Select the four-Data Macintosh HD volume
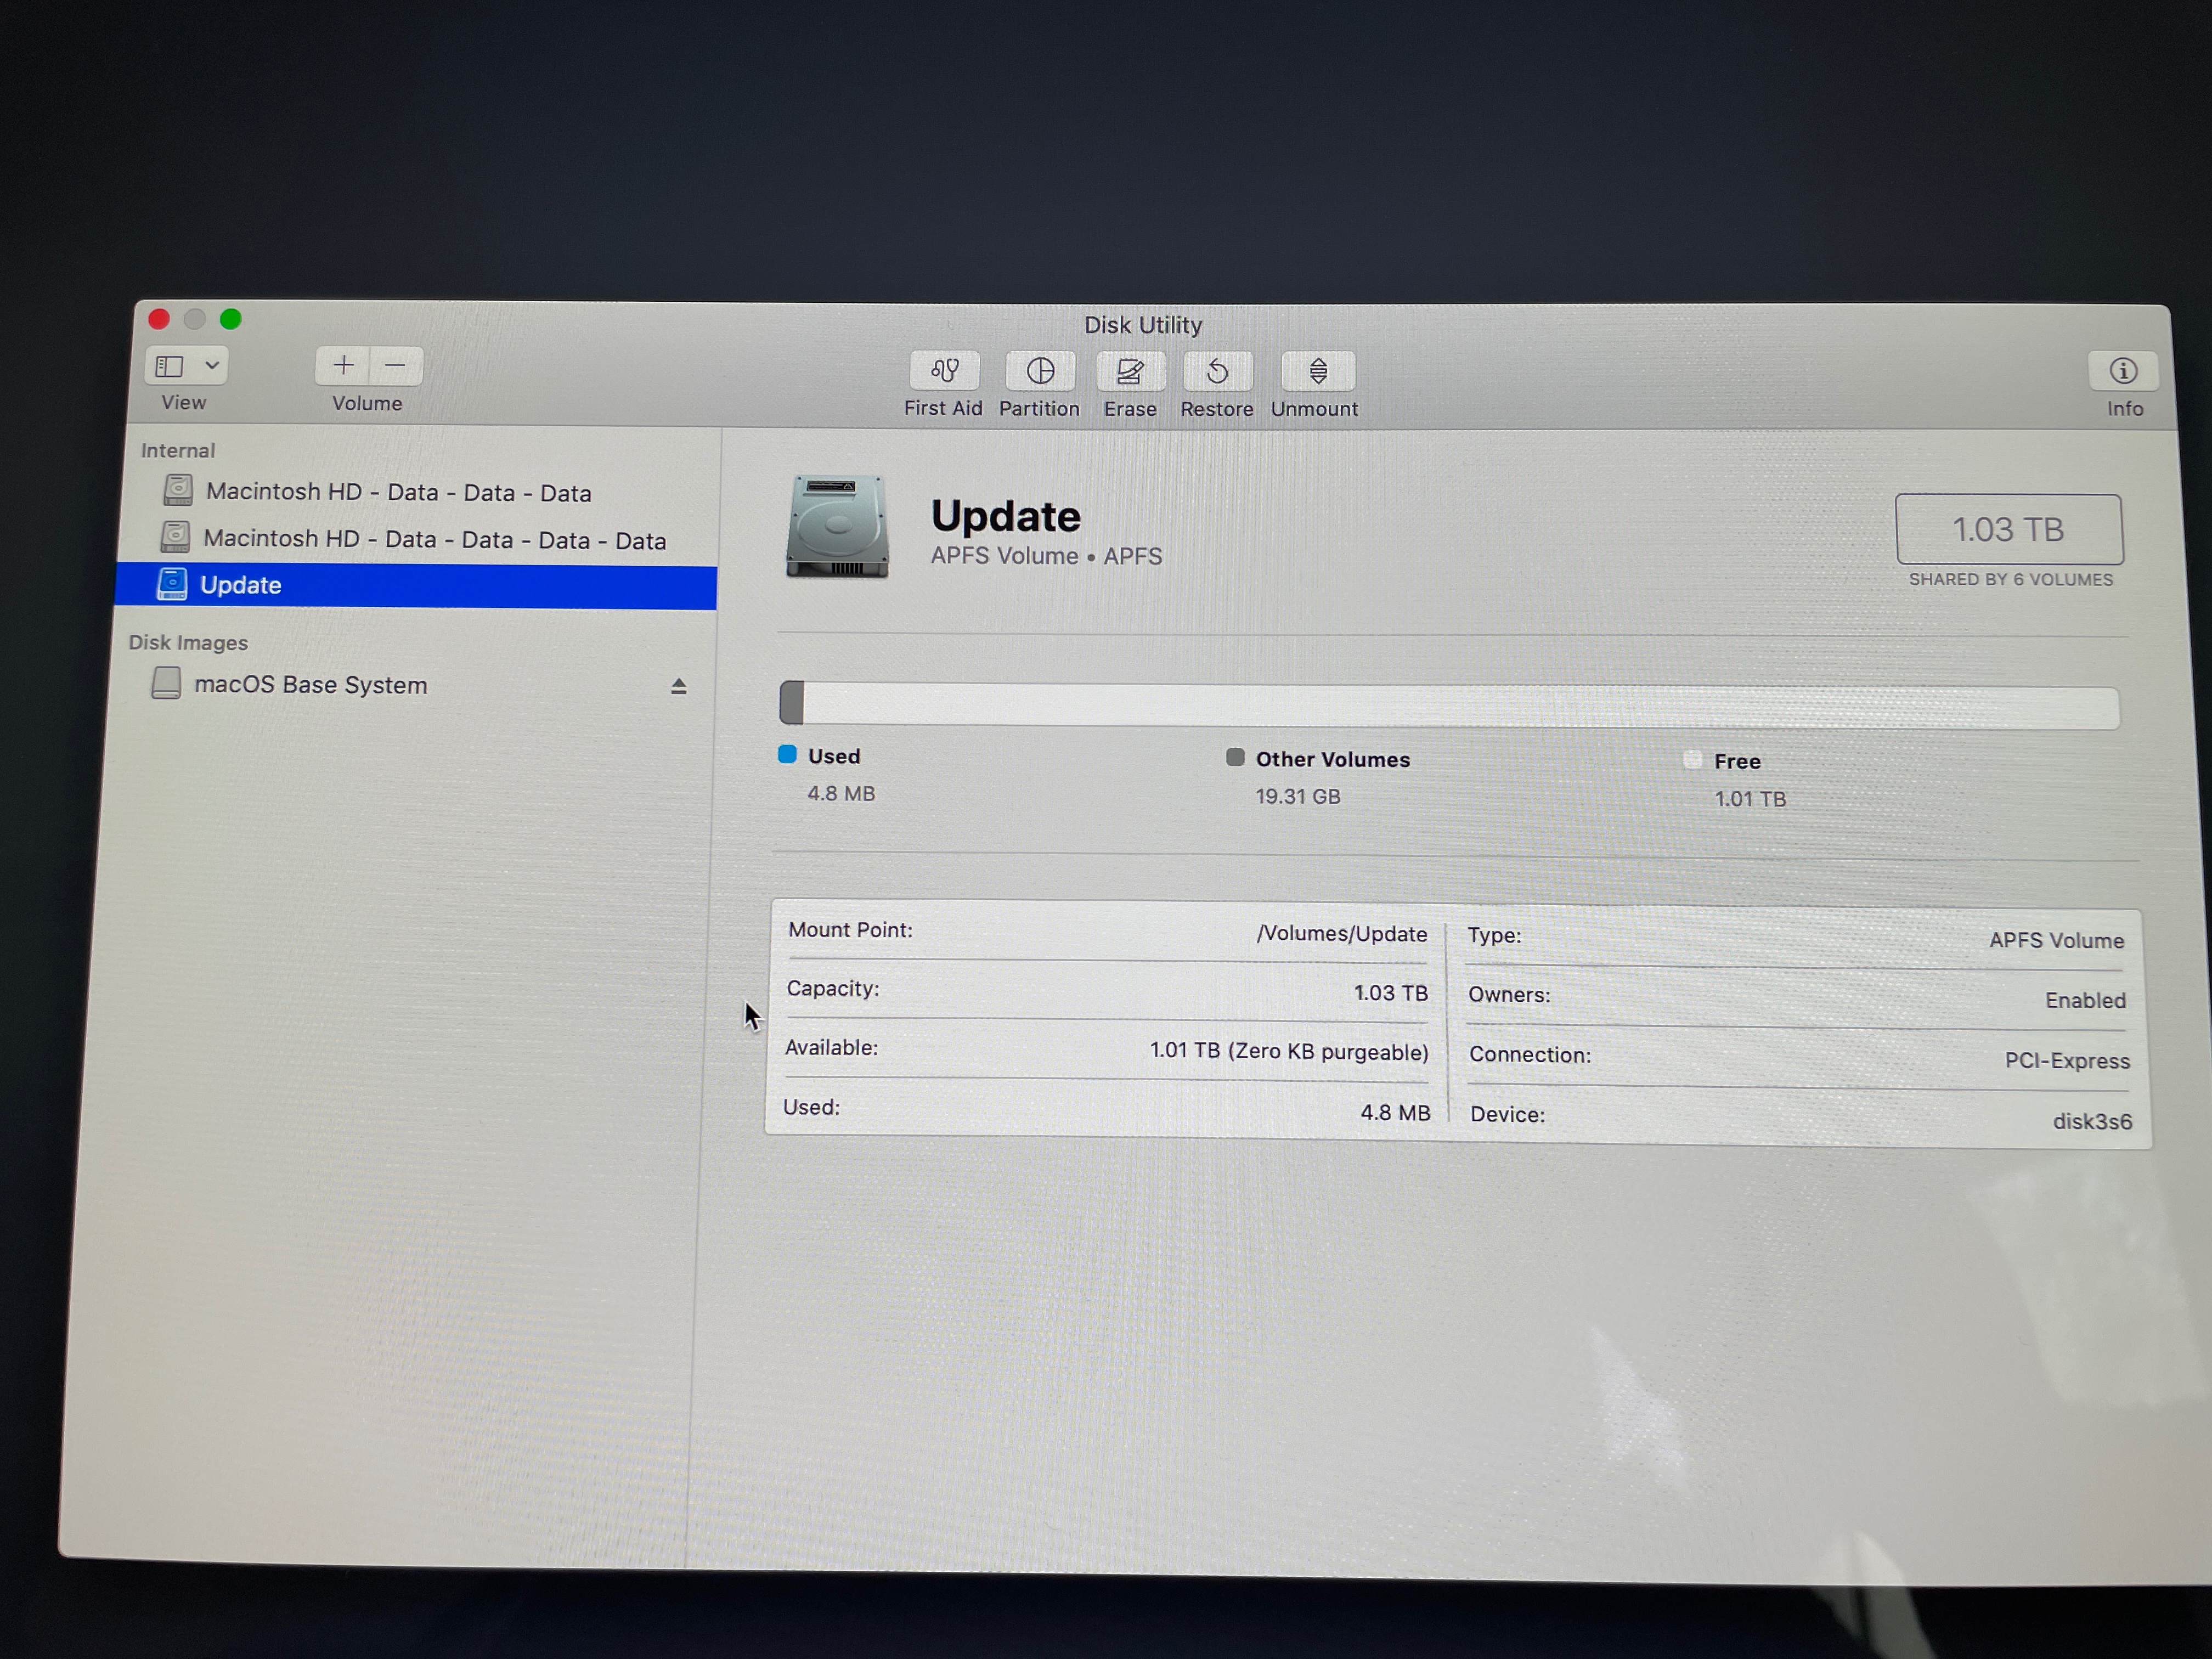 (434, 540)
